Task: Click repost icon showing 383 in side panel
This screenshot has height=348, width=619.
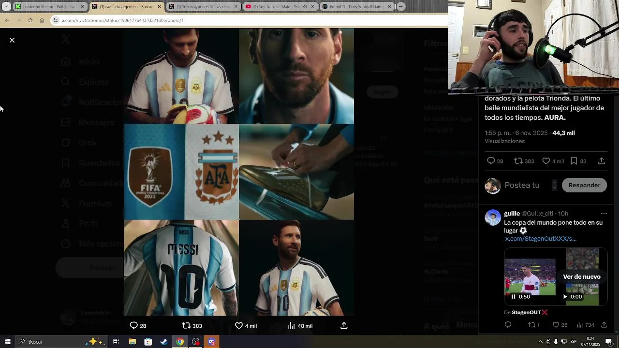Action: (x=518, y=161)
